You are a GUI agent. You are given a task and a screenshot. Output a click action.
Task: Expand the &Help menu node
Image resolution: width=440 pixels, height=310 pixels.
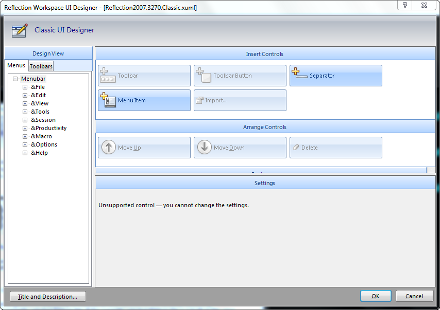coord(25,153)
